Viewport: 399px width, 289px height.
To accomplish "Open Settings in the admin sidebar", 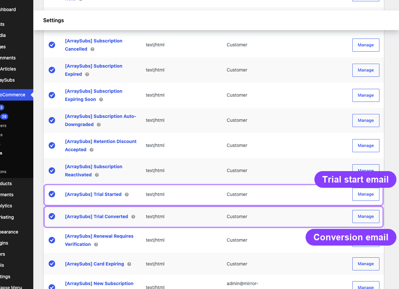I will tap(6, 277).
